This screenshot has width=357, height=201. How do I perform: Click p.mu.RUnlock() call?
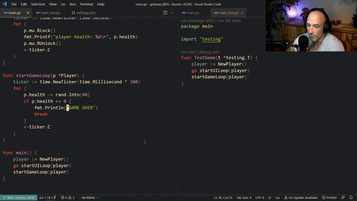pyautogui.click(x=42, y=44)
